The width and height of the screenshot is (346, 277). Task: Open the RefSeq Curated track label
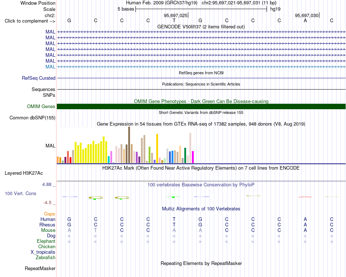[x=38, y=78]
